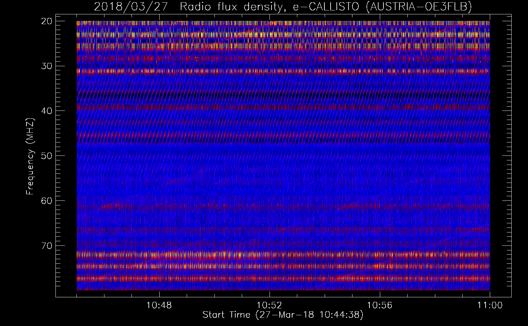Click the 'Start Time (27-Mar-18 10:44:38)' label
The height and width of the screenshot is (326, 528).
[x=283, y=315]
